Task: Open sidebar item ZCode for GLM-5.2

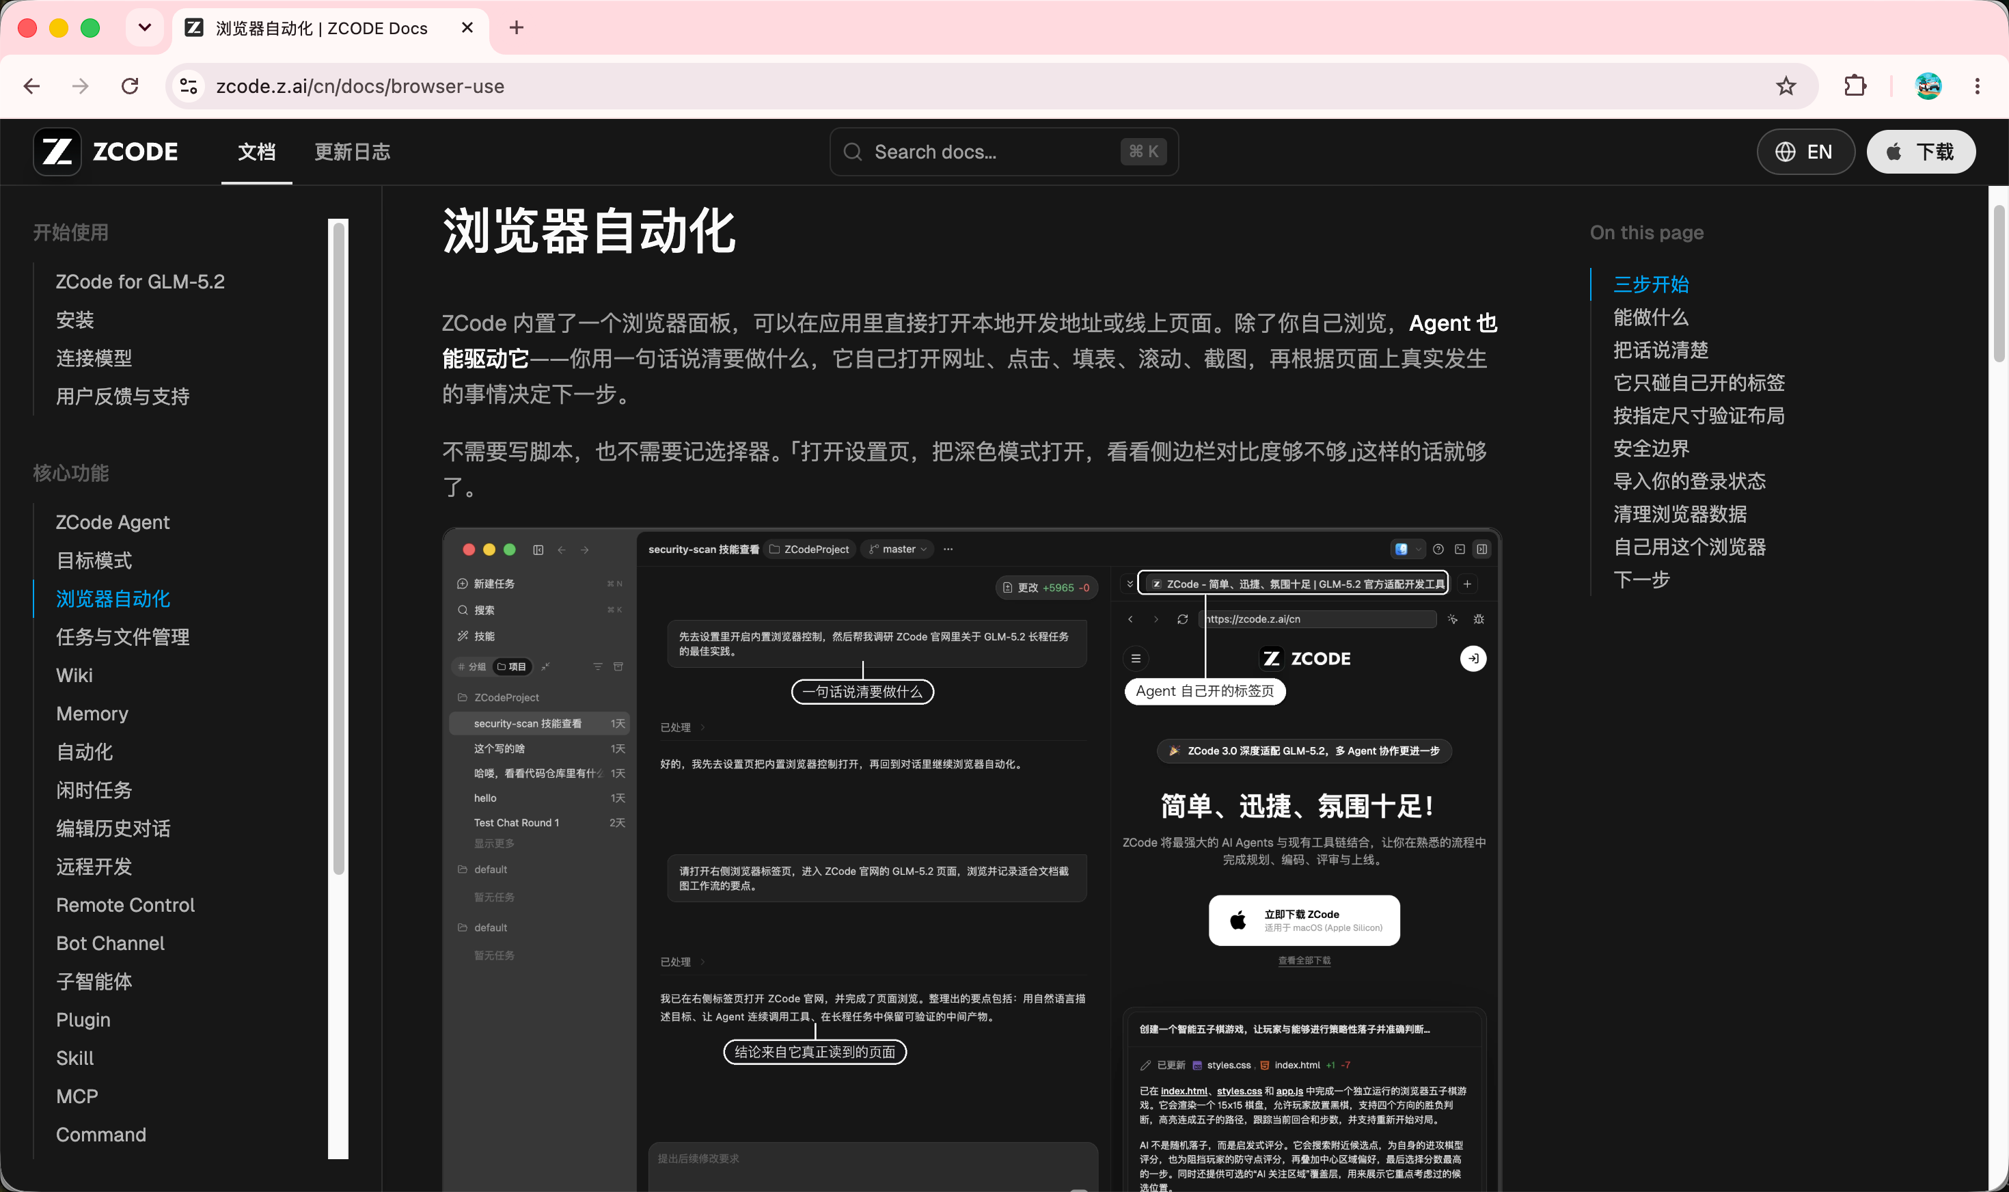Action: pyautogui.click(x=141, y=282)
